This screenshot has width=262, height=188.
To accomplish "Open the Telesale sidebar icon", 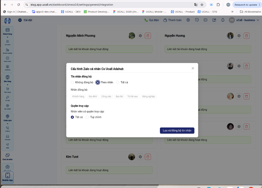I will 7,137.
